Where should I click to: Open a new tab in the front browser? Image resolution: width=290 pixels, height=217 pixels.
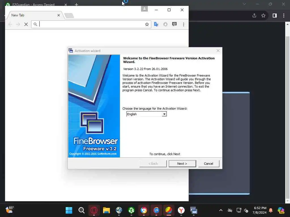(x=69, y=16)
